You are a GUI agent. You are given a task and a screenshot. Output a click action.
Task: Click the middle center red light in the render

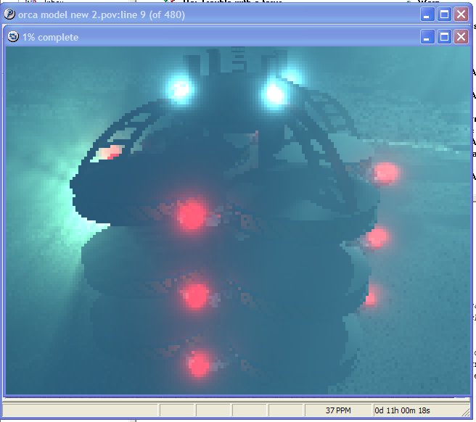[x=196, y=294]
